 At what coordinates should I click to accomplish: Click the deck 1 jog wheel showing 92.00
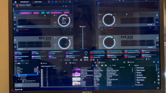coord(64,20)
